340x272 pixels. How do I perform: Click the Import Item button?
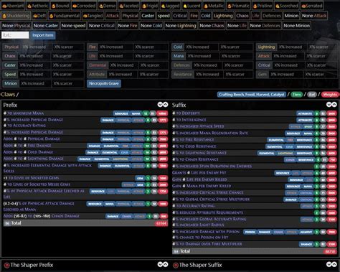(43, 35)
